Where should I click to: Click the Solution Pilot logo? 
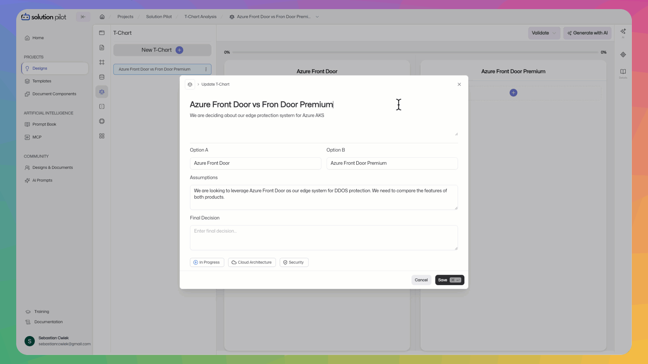44,17
